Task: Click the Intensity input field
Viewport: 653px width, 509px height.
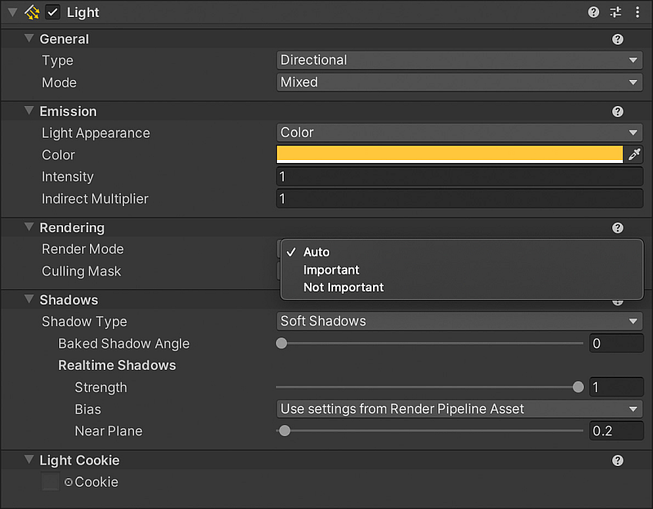Action: click(x=458, y=177)
